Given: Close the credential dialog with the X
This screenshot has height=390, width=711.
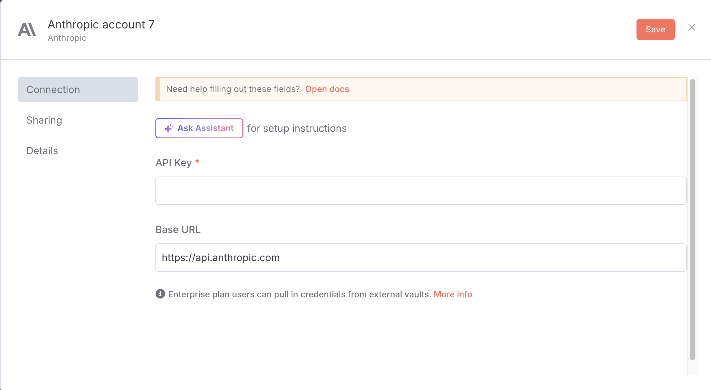Looking at the screenshot, I should tap(691, 28).
